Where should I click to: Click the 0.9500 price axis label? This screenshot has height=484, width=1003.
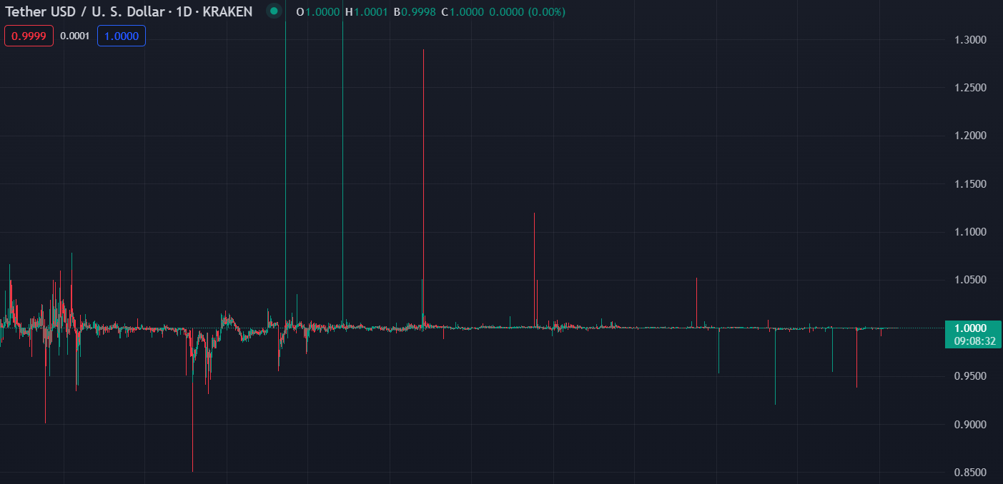pos(971,376)
